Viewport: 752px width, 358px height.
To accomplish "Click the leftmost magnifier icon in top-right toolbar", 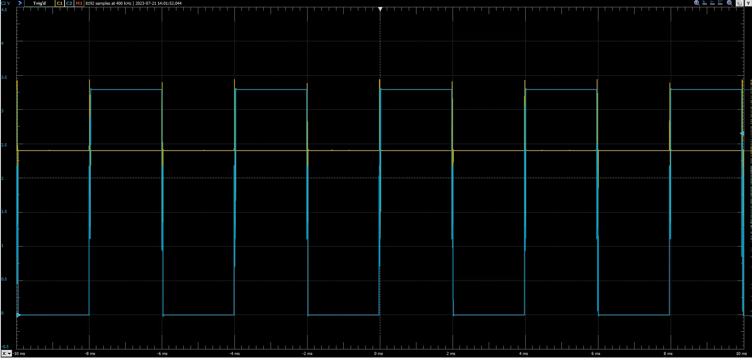I will click(x=697, y=3).
